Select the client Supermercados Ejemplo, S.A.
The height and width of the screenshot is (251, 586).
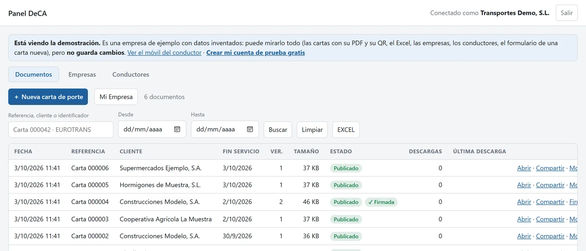[161, 168]
